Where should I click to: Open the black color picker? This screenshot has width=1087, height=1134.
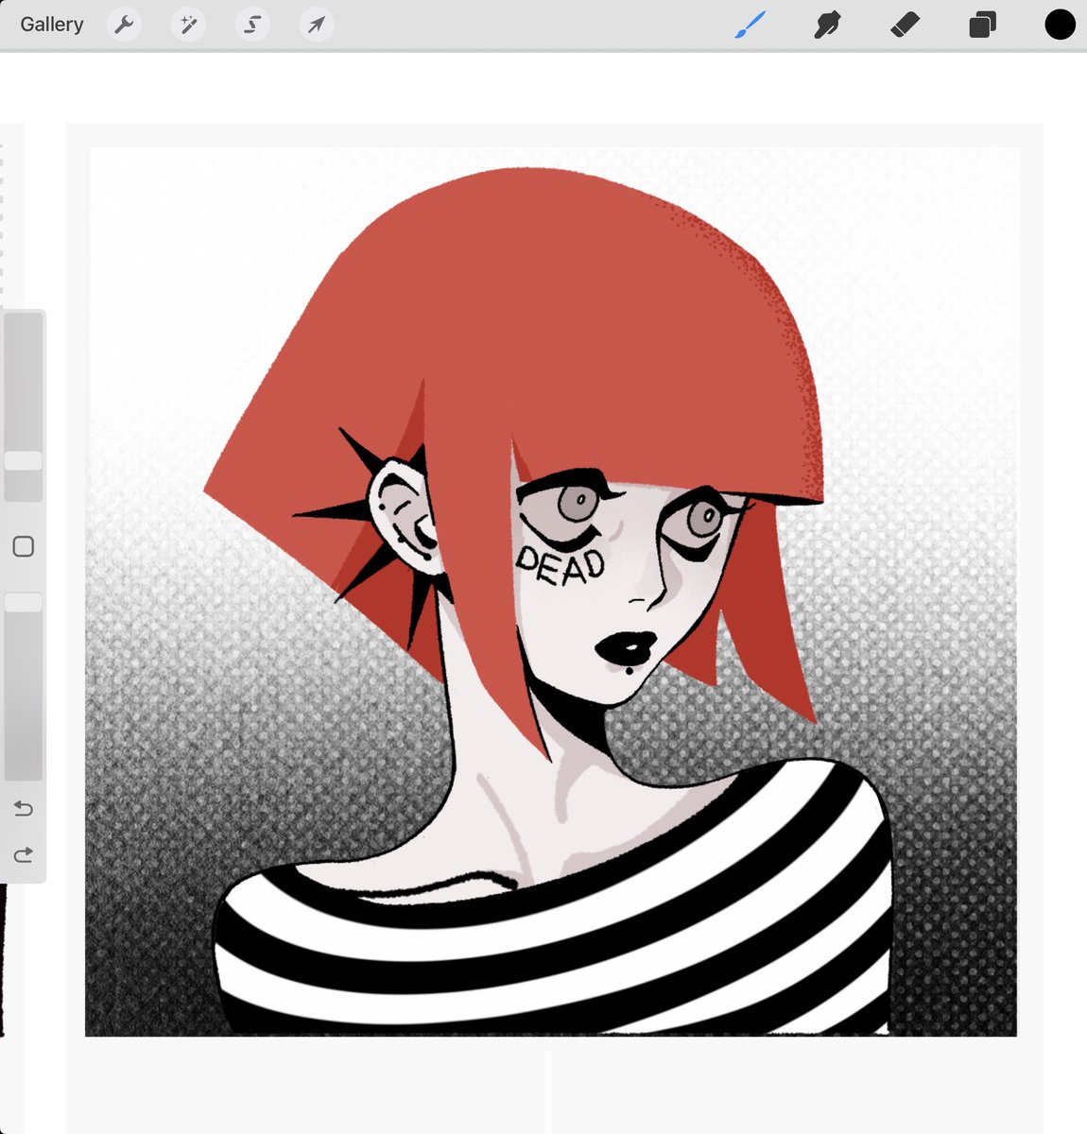coord(1060,25)
